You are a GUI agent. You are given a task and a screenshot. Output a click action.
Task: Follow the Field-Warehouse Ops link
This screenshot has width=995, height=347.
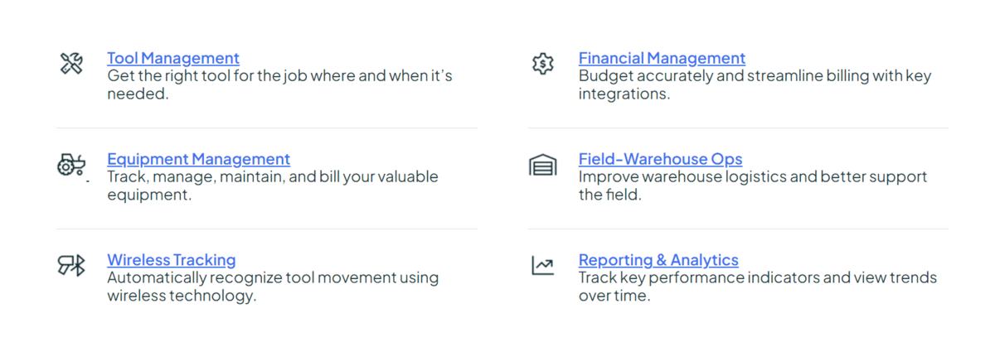click(x=660, y=159)
